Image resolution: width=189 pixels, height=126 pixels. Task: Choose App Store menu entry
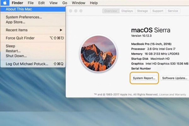click(33, 22)
